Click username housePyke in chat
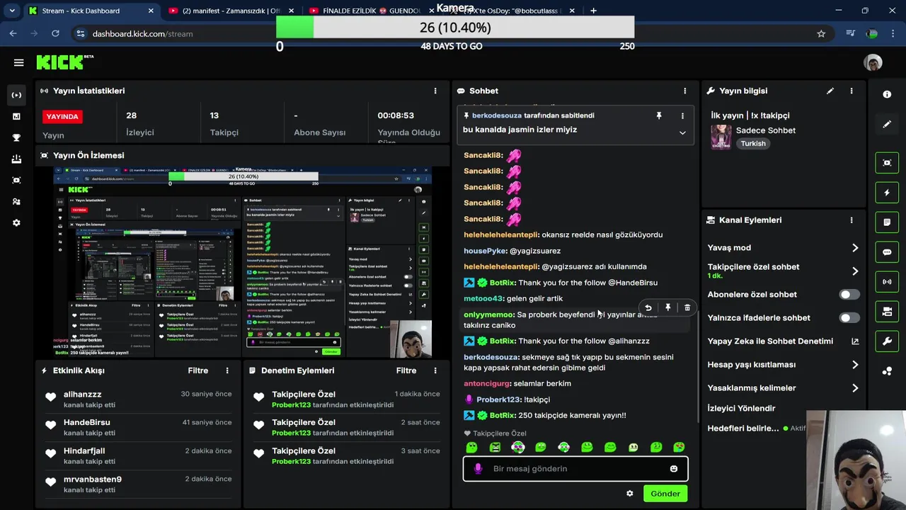Viewport: 906px width, 510px height. (486, 251)
